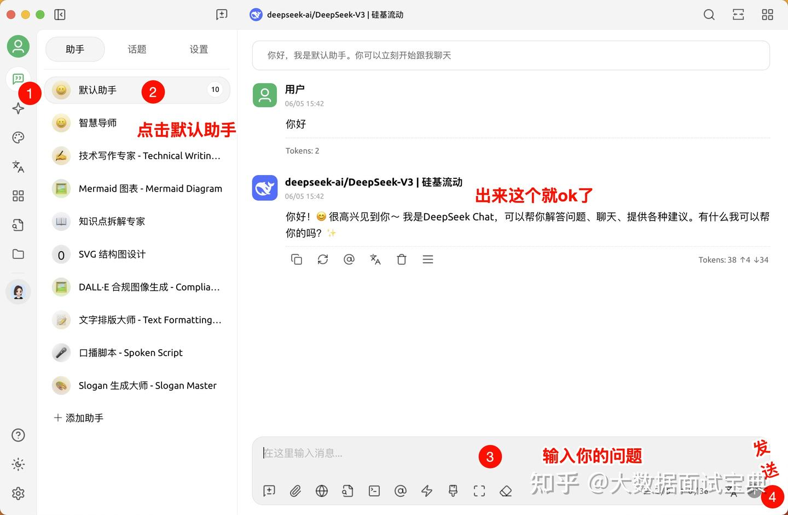Click the paintbrush clear-messages icon
The height and width of the screenshot is (515, 788).
click(x=453, y=491)
